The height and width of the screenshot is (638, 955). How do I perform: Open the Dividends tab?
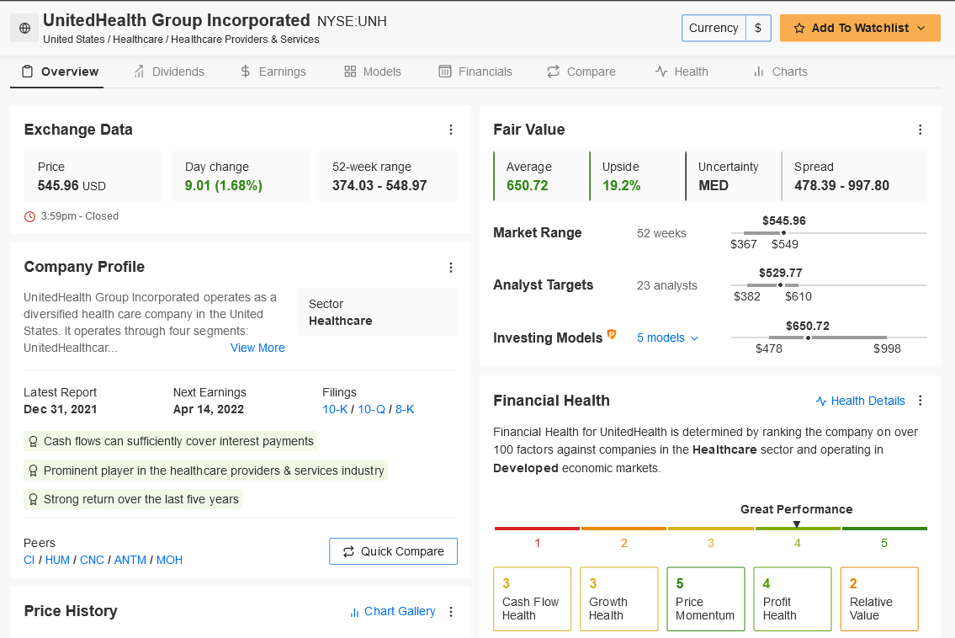coord(169,72)
